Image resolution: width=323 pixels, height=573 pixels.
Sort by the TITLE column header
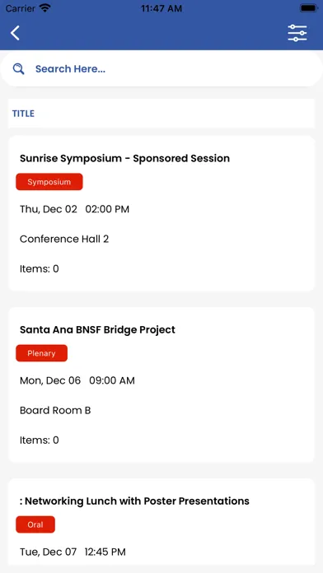point(23,114)
